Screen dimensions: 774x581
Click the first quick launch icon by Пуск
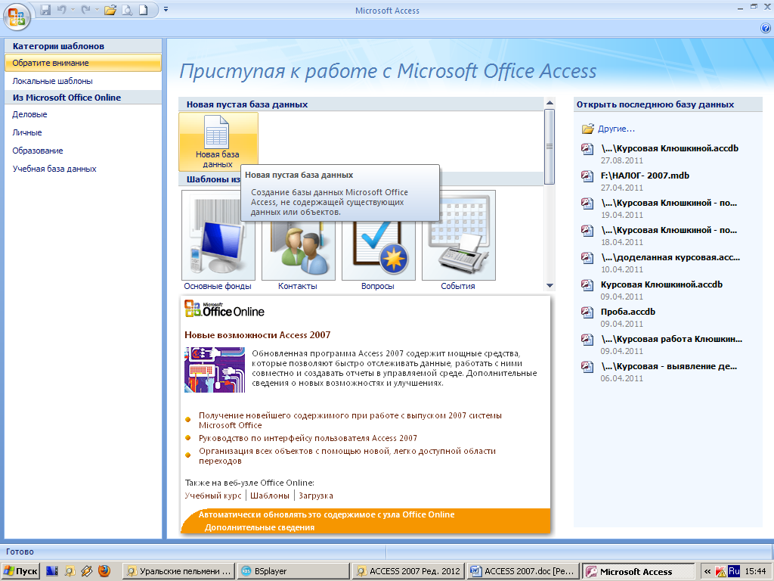[52, 571]
